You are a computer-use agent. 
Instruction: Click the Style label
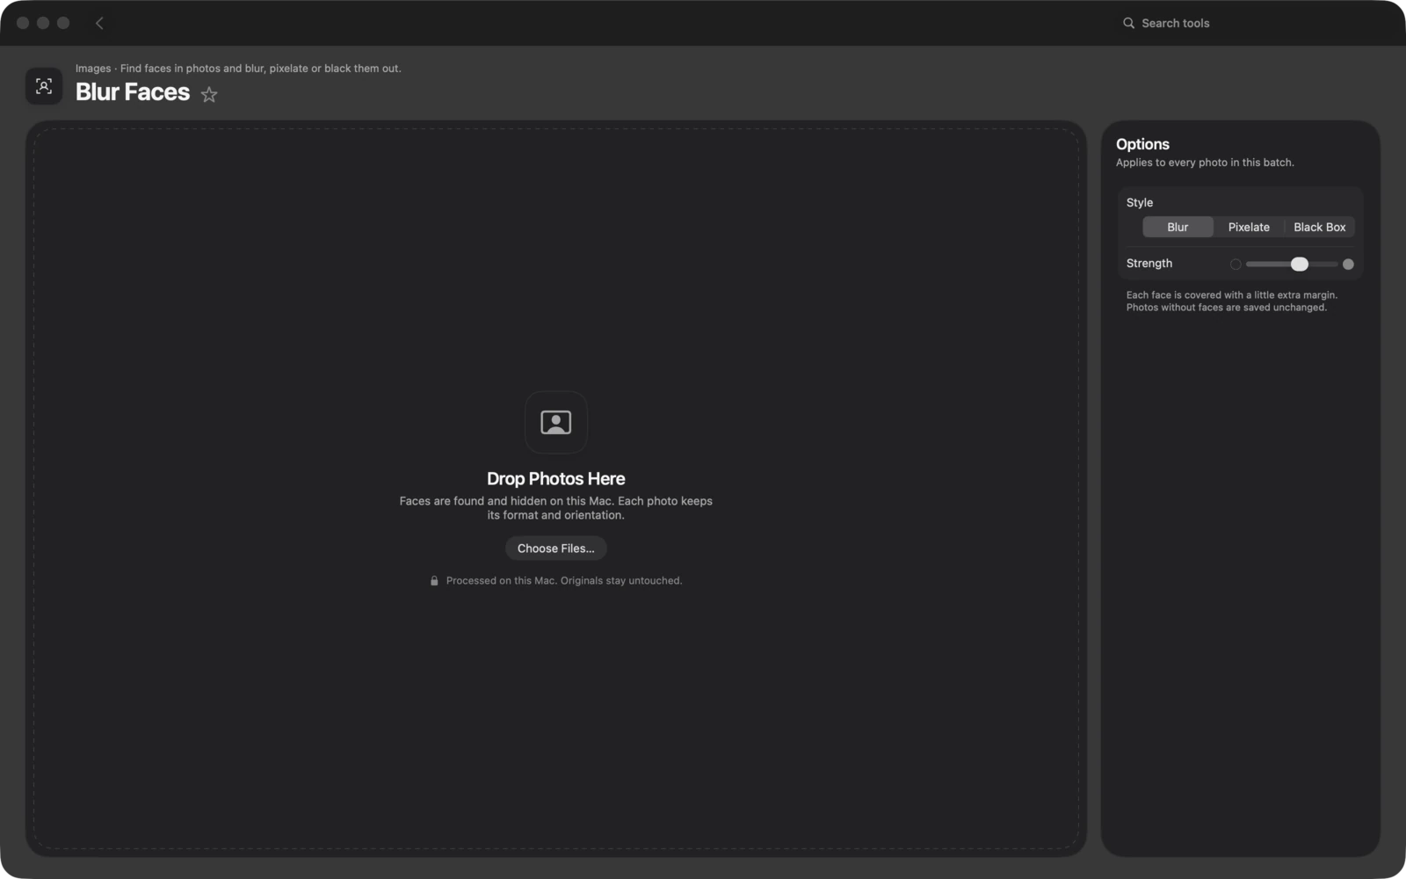[x=1140, y=202]
